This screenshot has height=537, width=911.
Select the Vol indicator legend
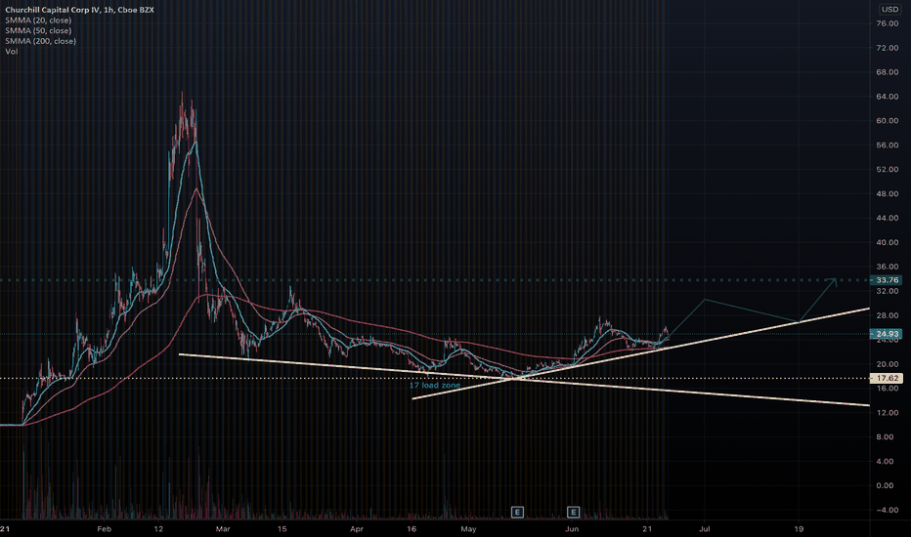tap(12, 52)
